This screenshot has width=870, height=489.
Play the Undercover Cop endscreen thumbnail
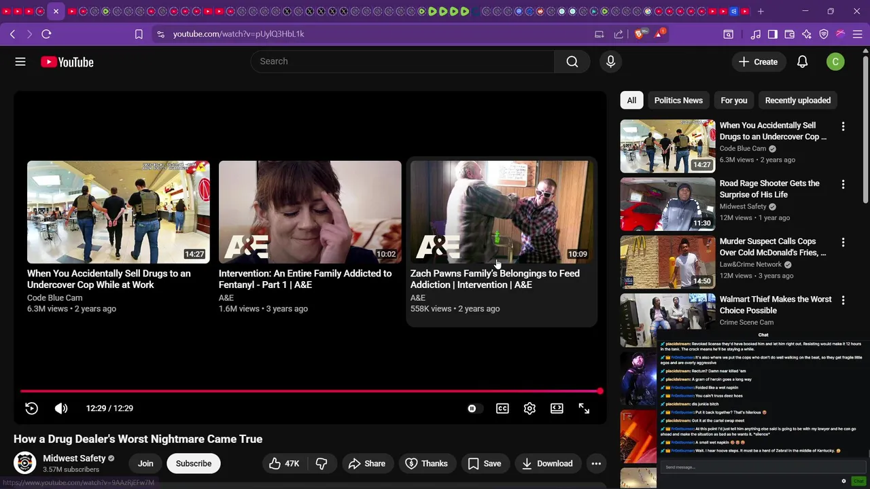[118, 212]
